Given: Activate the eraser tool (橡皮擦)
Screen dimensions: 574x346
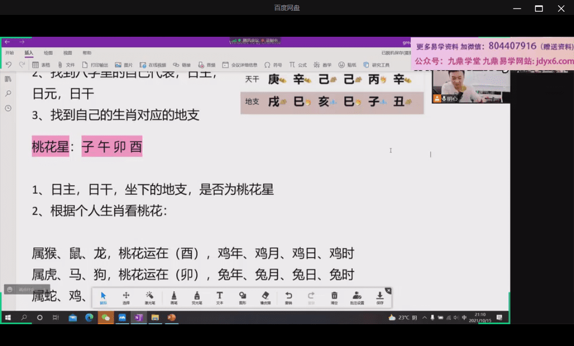Looking at the screenshot, I should click(x=266, y=297).
